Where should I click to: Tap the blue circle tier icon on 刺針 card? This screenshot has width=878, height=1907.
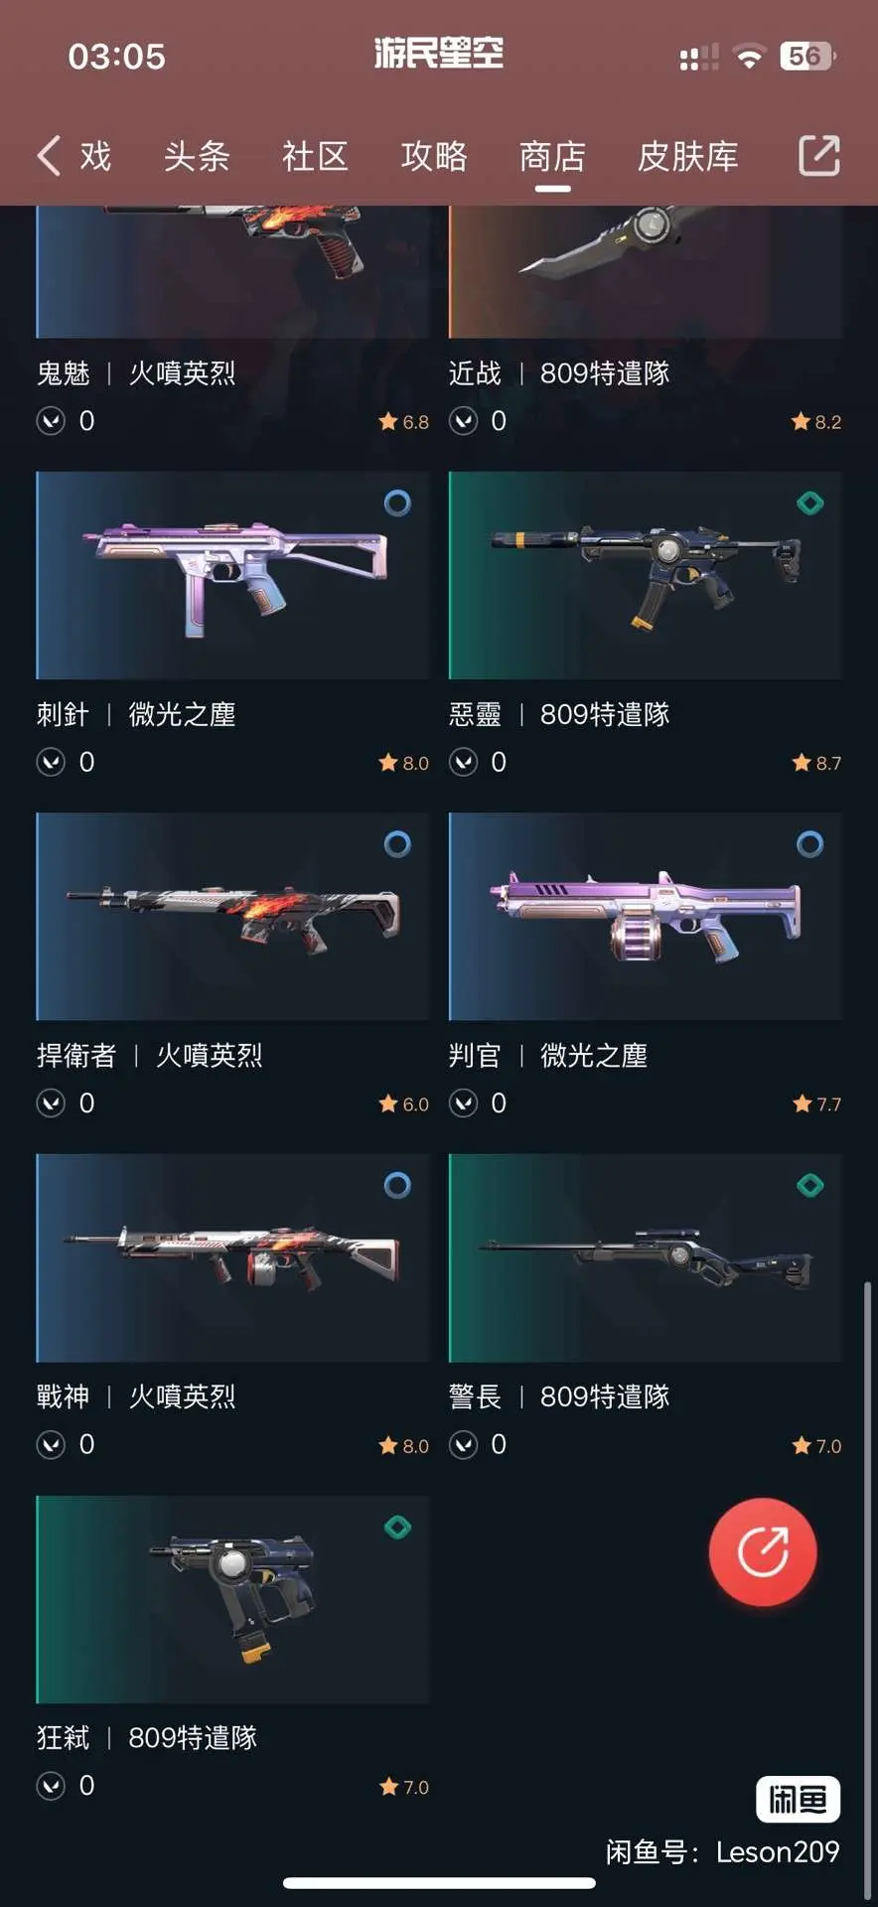397,504
